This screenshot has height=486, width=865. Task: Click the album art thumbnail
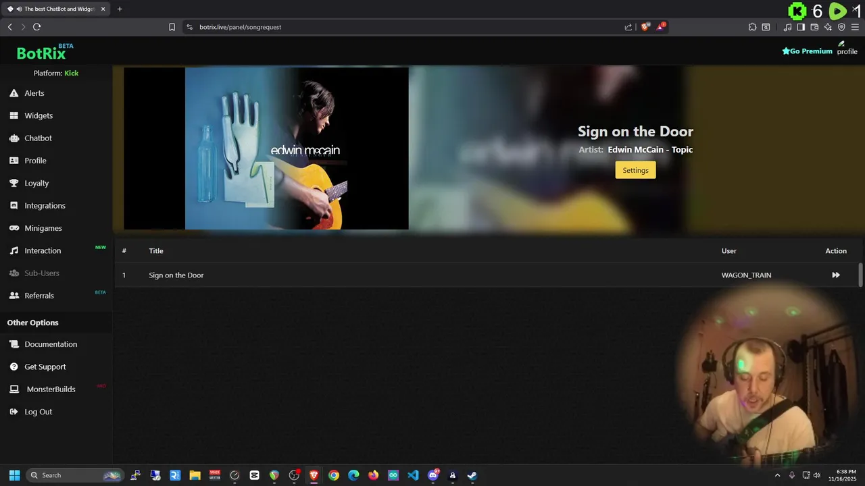click(x=266, y=148)
